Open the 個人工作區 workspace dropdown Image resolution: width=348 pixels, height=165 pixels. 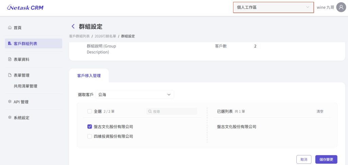pos(273,7)
